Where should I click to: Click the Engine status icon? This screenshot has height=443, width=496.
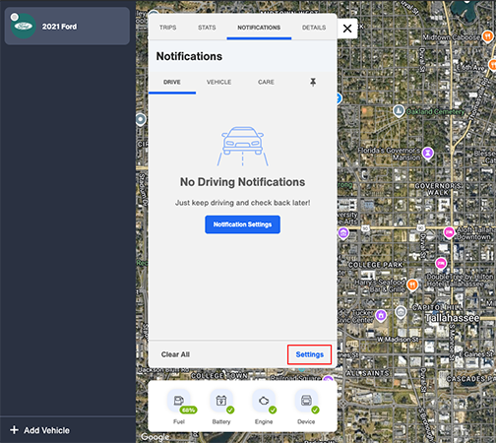click(264, 401)
